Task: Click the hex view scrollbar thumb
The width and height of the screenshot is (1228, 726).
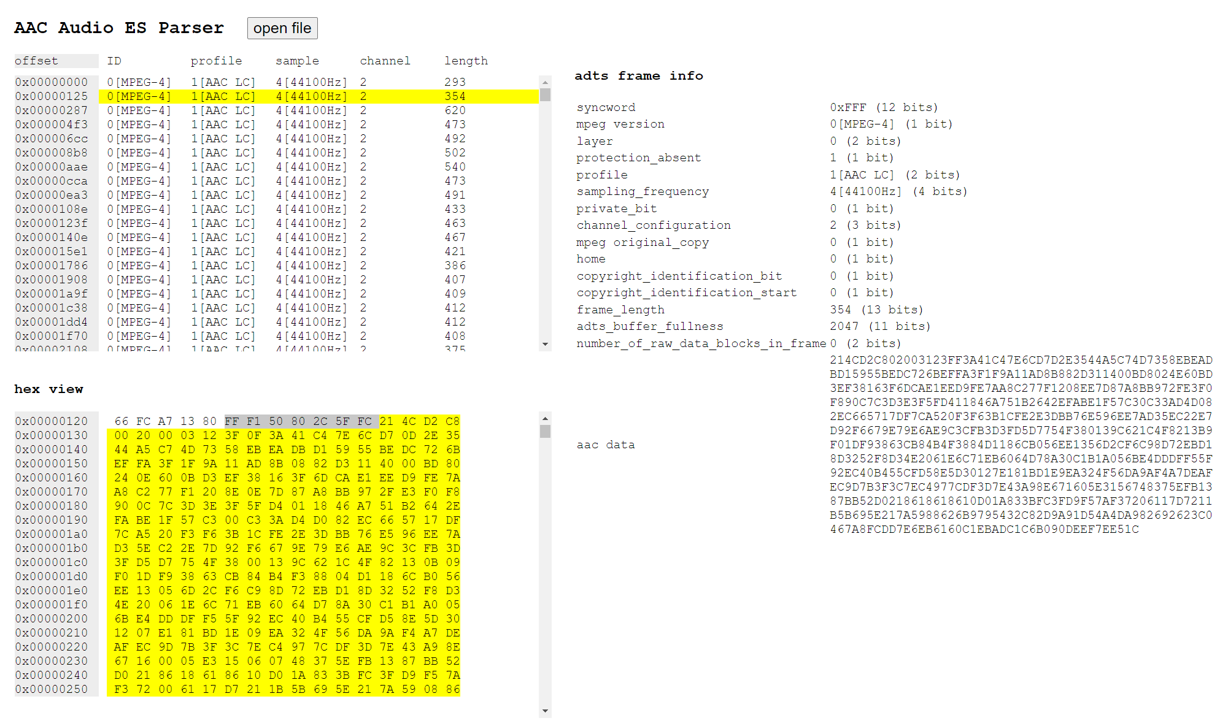Action: point(545,432)
